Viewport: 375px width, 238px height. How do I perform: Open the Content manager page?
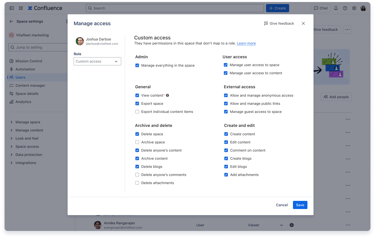(x=30, y=85)
